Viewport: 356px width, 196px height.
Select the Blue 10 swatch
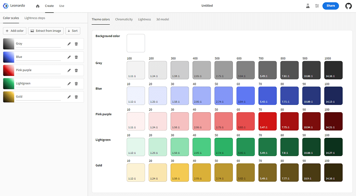click(x=136, y=96)
